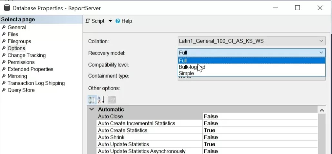Click the wrench icon beside Permissions
This screenshot has height=154, width=332.
[4, 62]
